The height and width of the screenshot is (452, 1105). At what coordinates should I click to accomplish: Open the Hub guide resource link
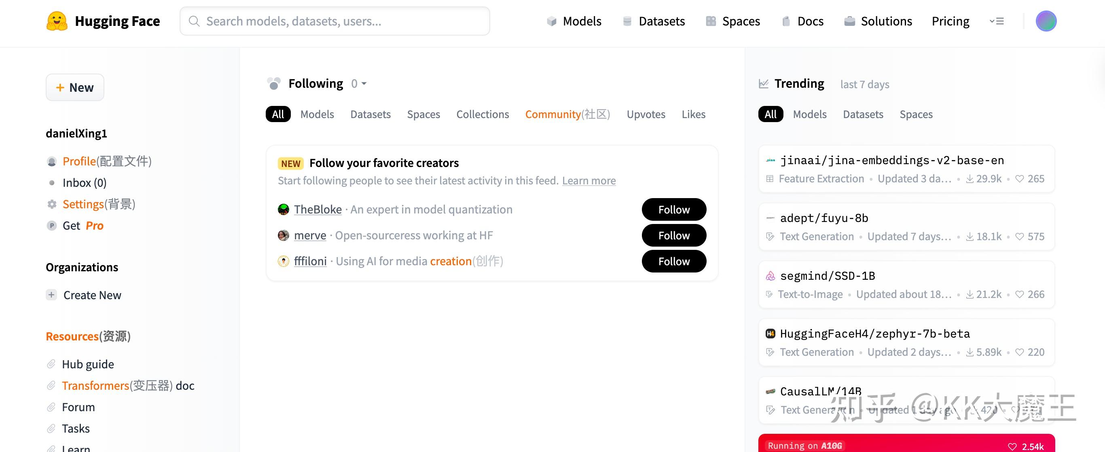(x=88, y=364)
